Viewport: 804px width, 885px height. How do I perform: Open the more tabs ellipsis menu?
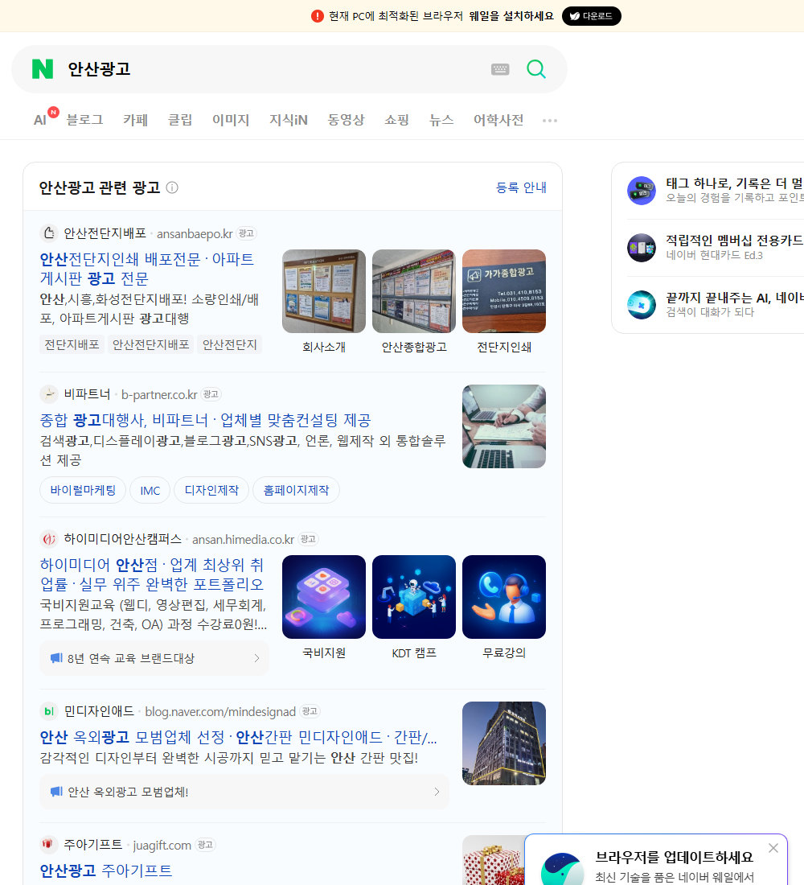tap(550, 120)
